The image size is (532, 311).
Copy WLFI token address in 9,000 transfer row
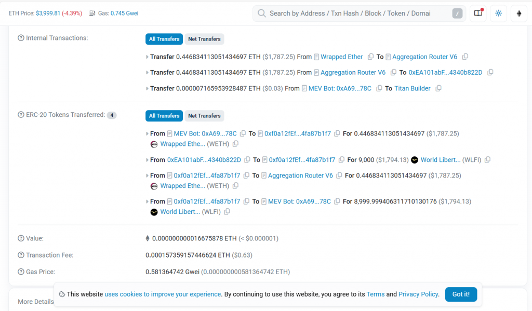[487, 159]
